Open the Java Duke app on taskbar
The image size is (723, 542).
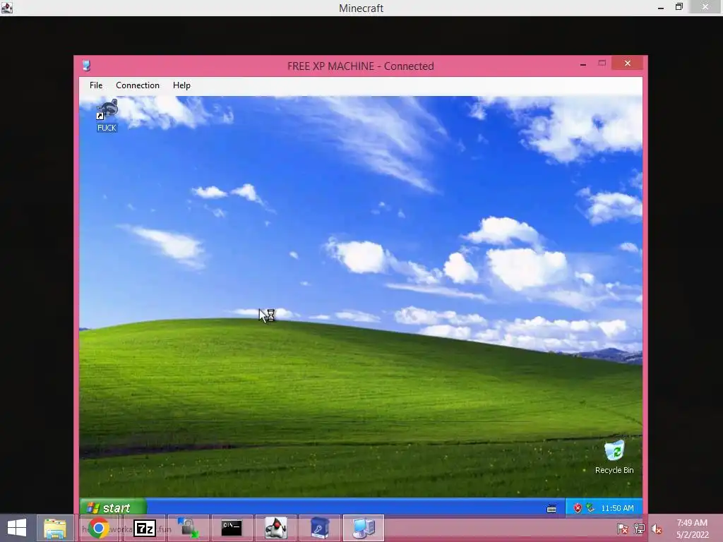(276, 528)
